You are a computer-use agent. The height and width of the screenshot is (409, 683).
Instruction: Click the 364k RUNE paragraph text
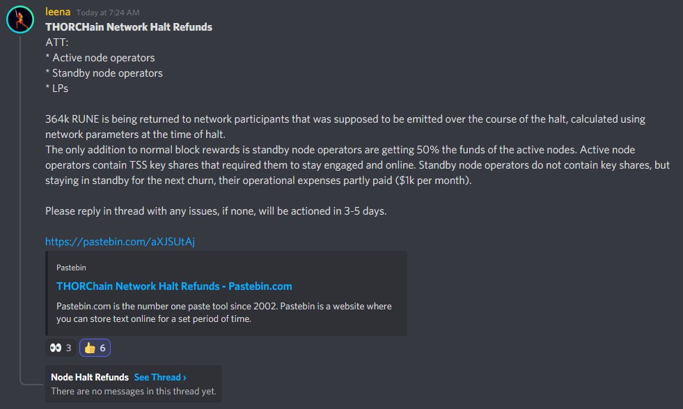pos(345,126)
